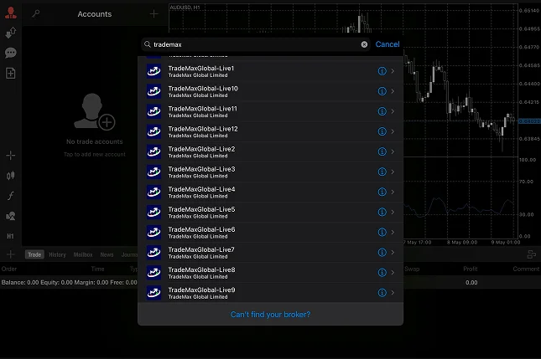Switch to the News tab

[107, 254]
